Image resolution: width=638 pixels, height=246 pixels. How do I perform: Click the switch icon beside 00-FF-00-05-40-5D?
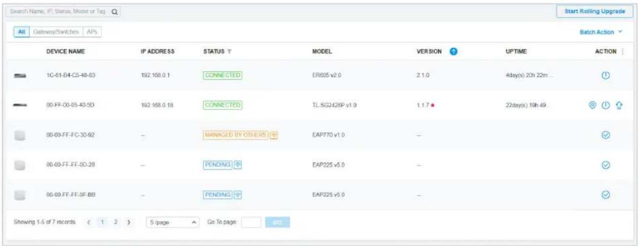[19, 105]
